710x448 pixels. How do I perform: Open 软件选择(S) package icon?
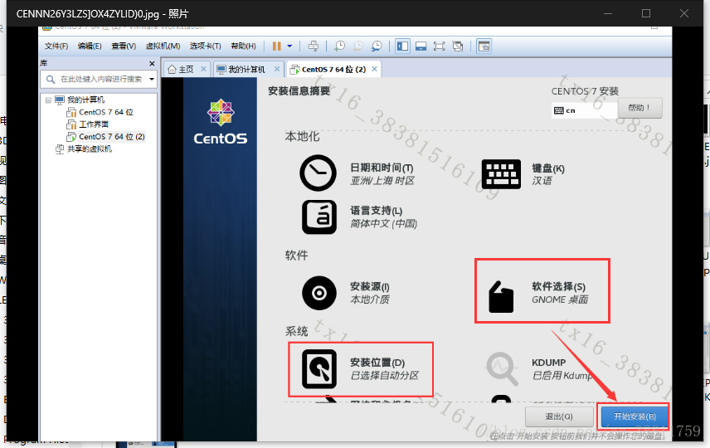(x=501, y=297)
